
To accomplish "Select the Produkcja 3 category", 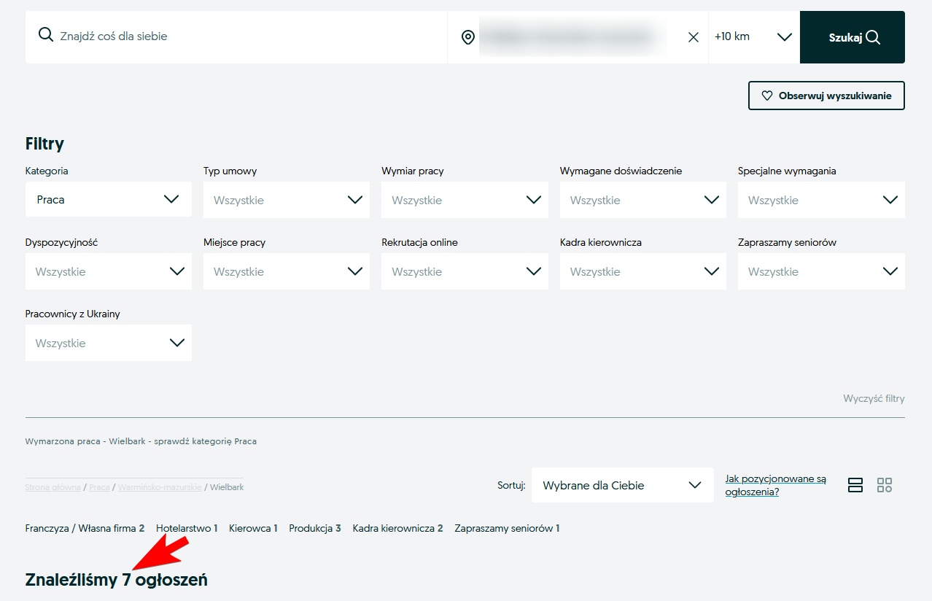I will pyautogui.click(x=315, y=528).
